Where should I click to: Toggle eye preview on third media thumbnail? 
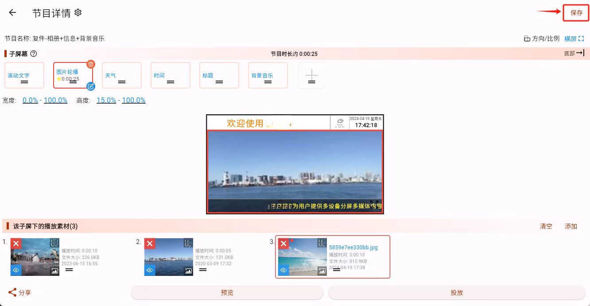(x=283, y=270)
